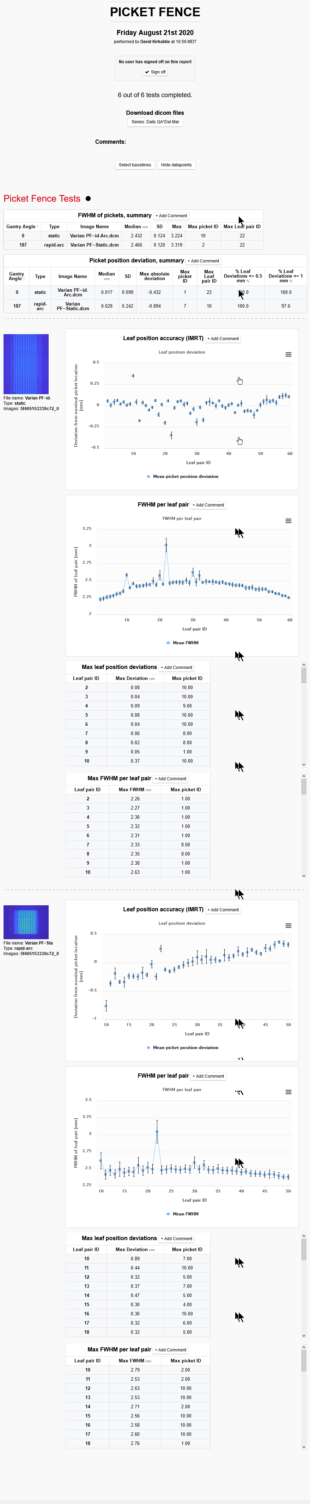Image resolution: width=310 pixels, height=1504 pixels.
Task: Open chart menu for rapid-arc FWHM per leaf pair
Action: click(288, 1092)
